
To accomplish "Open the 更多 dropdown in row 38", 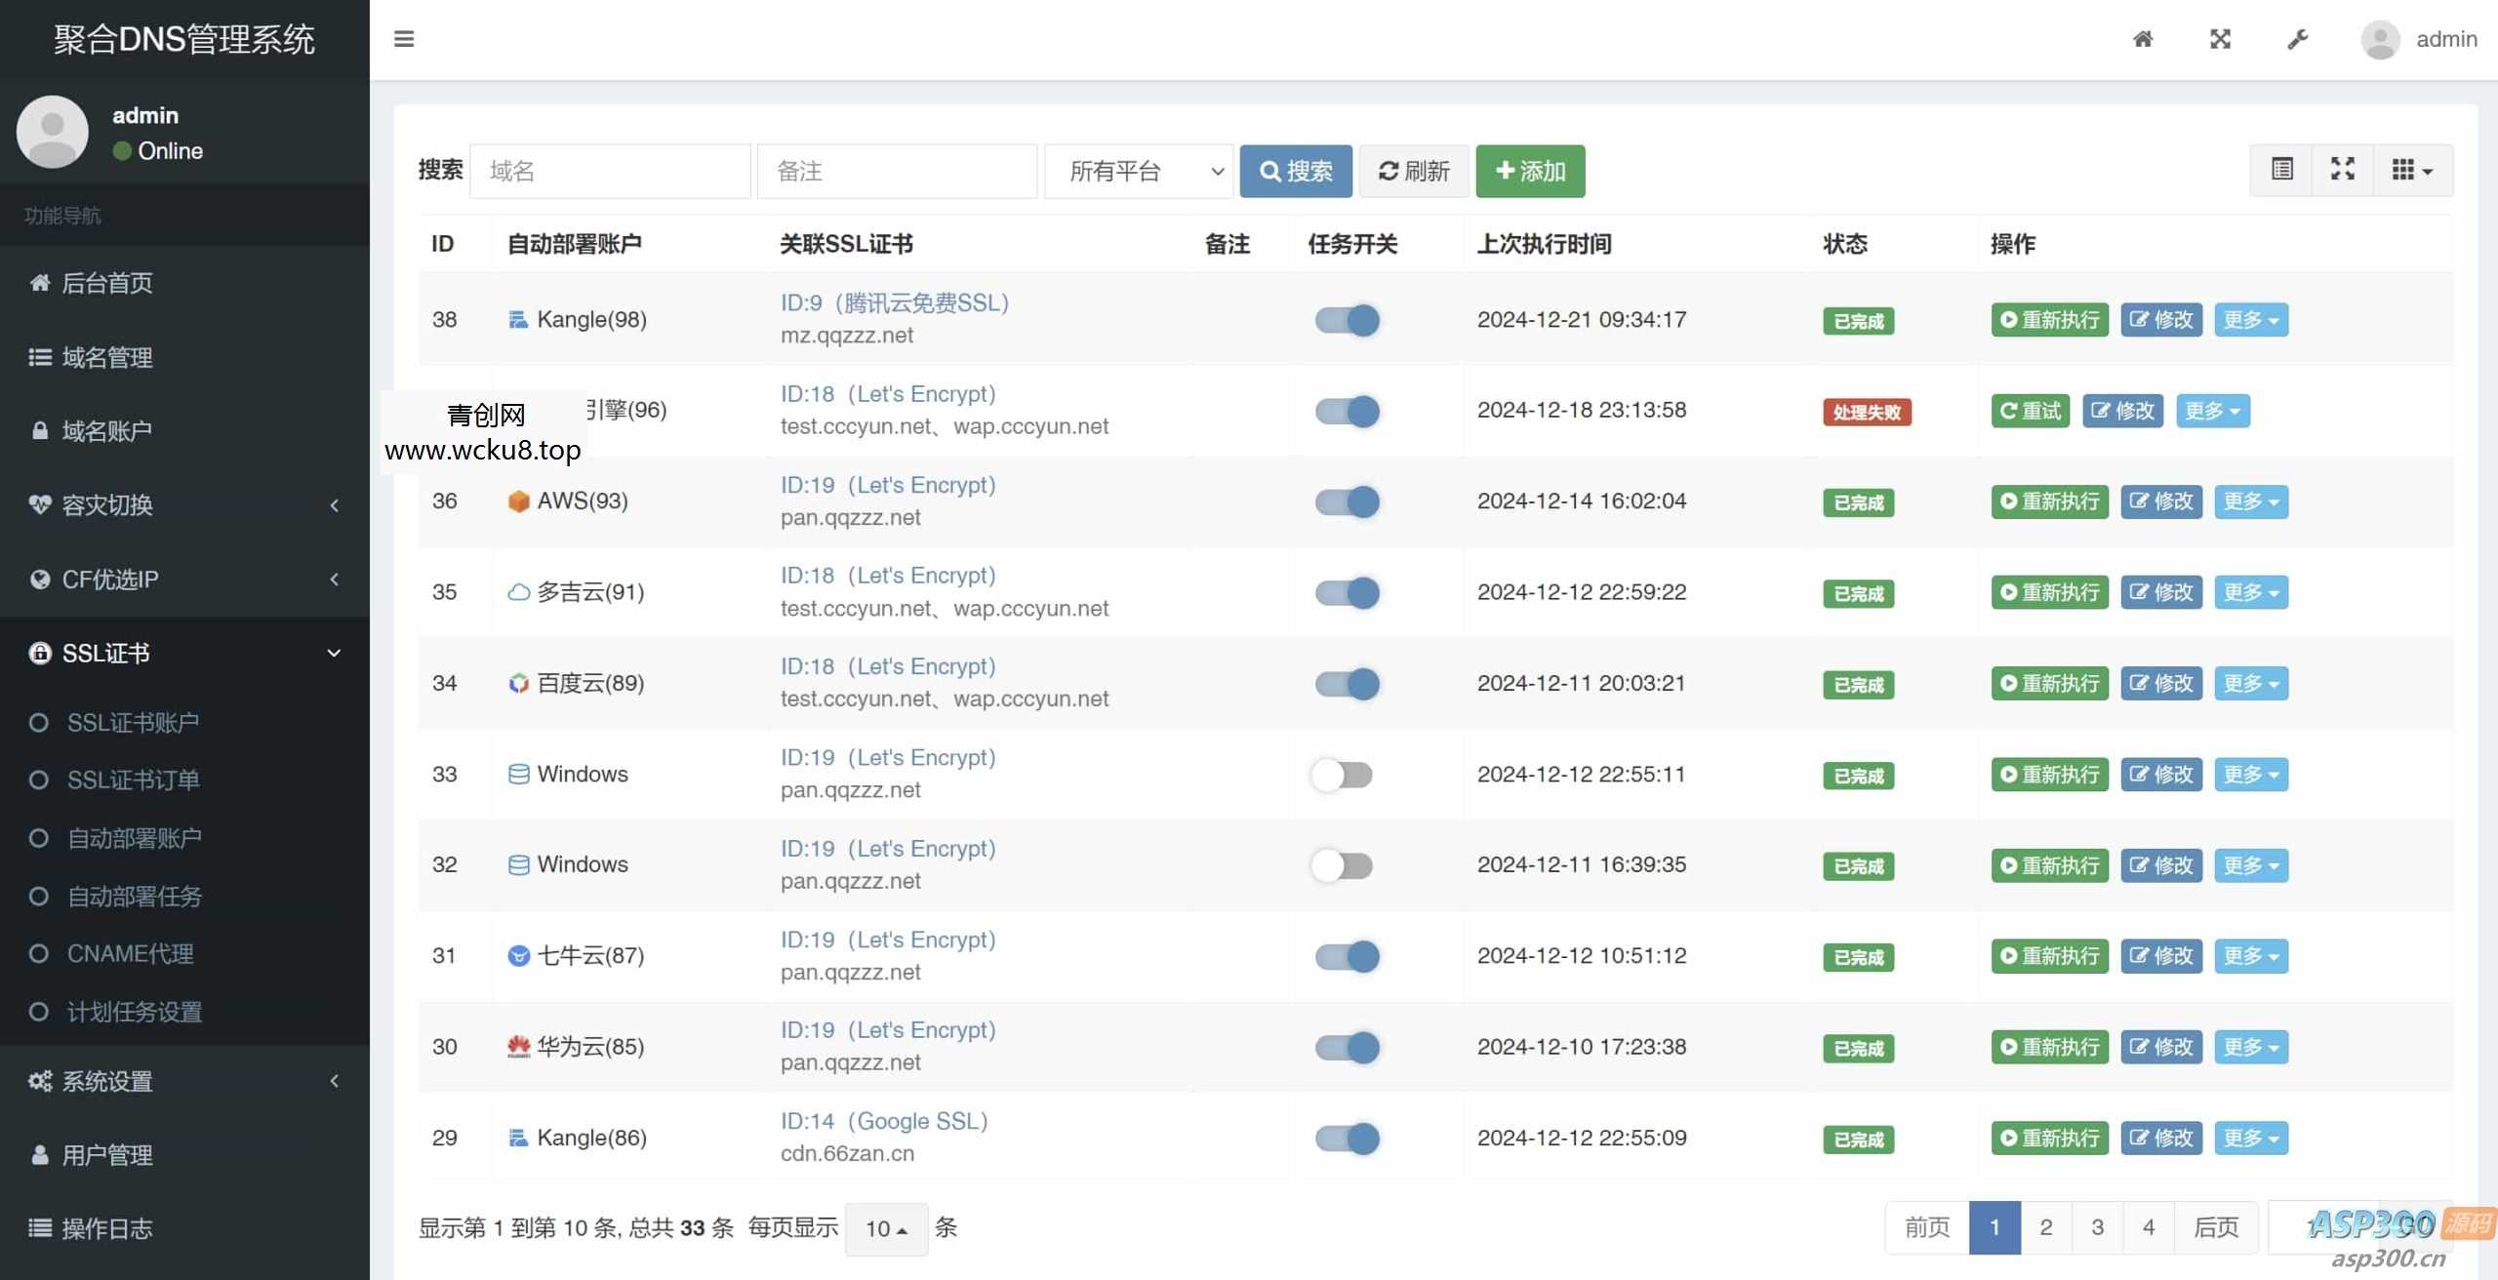I will (x=2250, y=319).
